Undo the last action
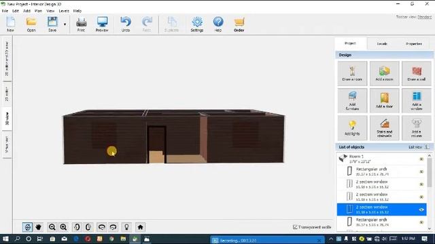 [x=126, y=24]
